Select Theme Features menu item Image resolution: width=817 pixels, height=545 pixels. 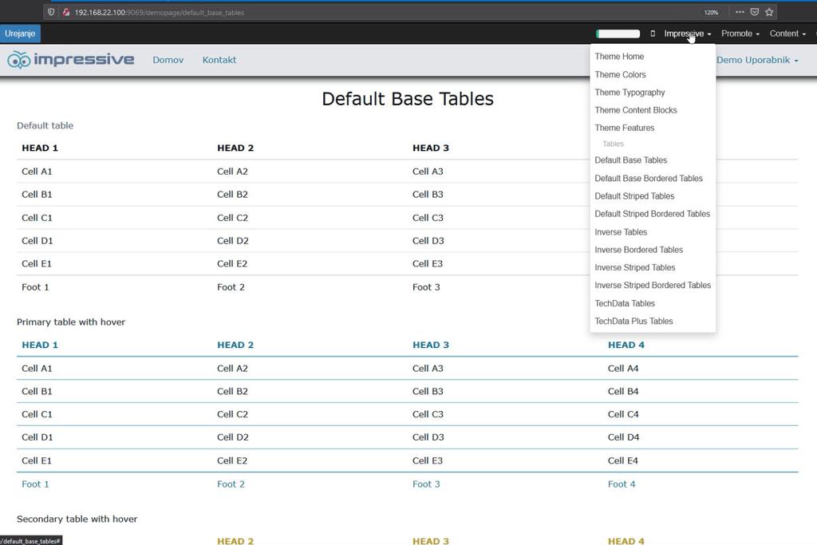[x=624, y=128]
